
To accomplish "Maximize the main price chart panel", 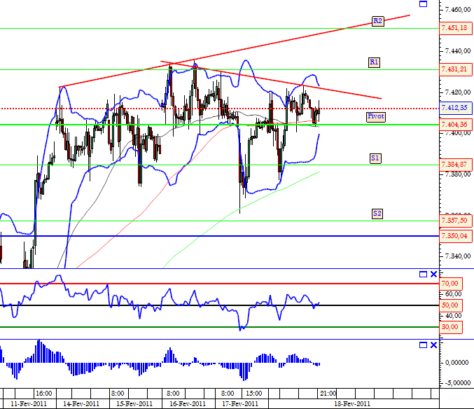I will (423, 4).
